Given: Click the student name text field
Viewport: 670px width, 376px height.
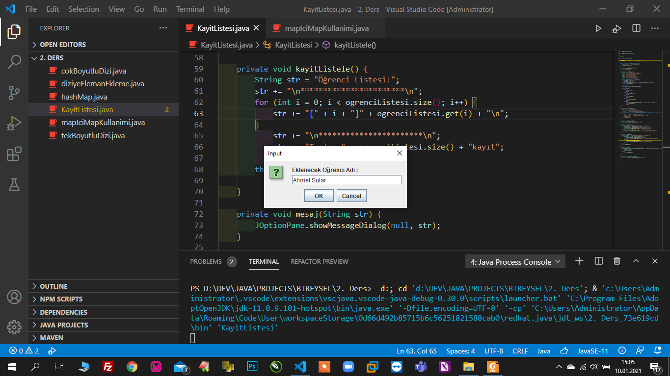Looking at the screenshot, I should click(x=346, y=180).
